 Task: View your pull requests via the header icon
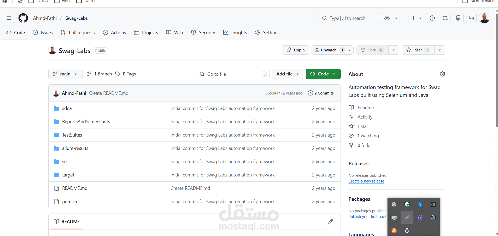[x=445, y=18]
